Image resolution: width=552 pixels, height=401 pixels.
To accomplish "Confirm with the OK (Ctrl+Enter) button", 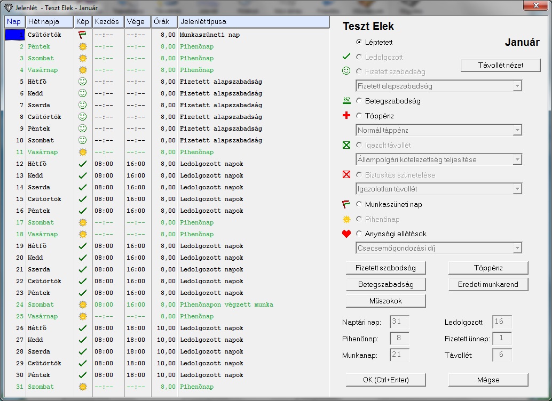I will (x=385, y=380).
